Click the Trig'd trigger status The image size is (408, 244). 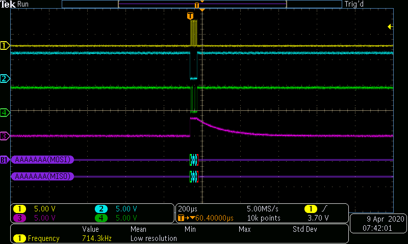coord(354,4)
